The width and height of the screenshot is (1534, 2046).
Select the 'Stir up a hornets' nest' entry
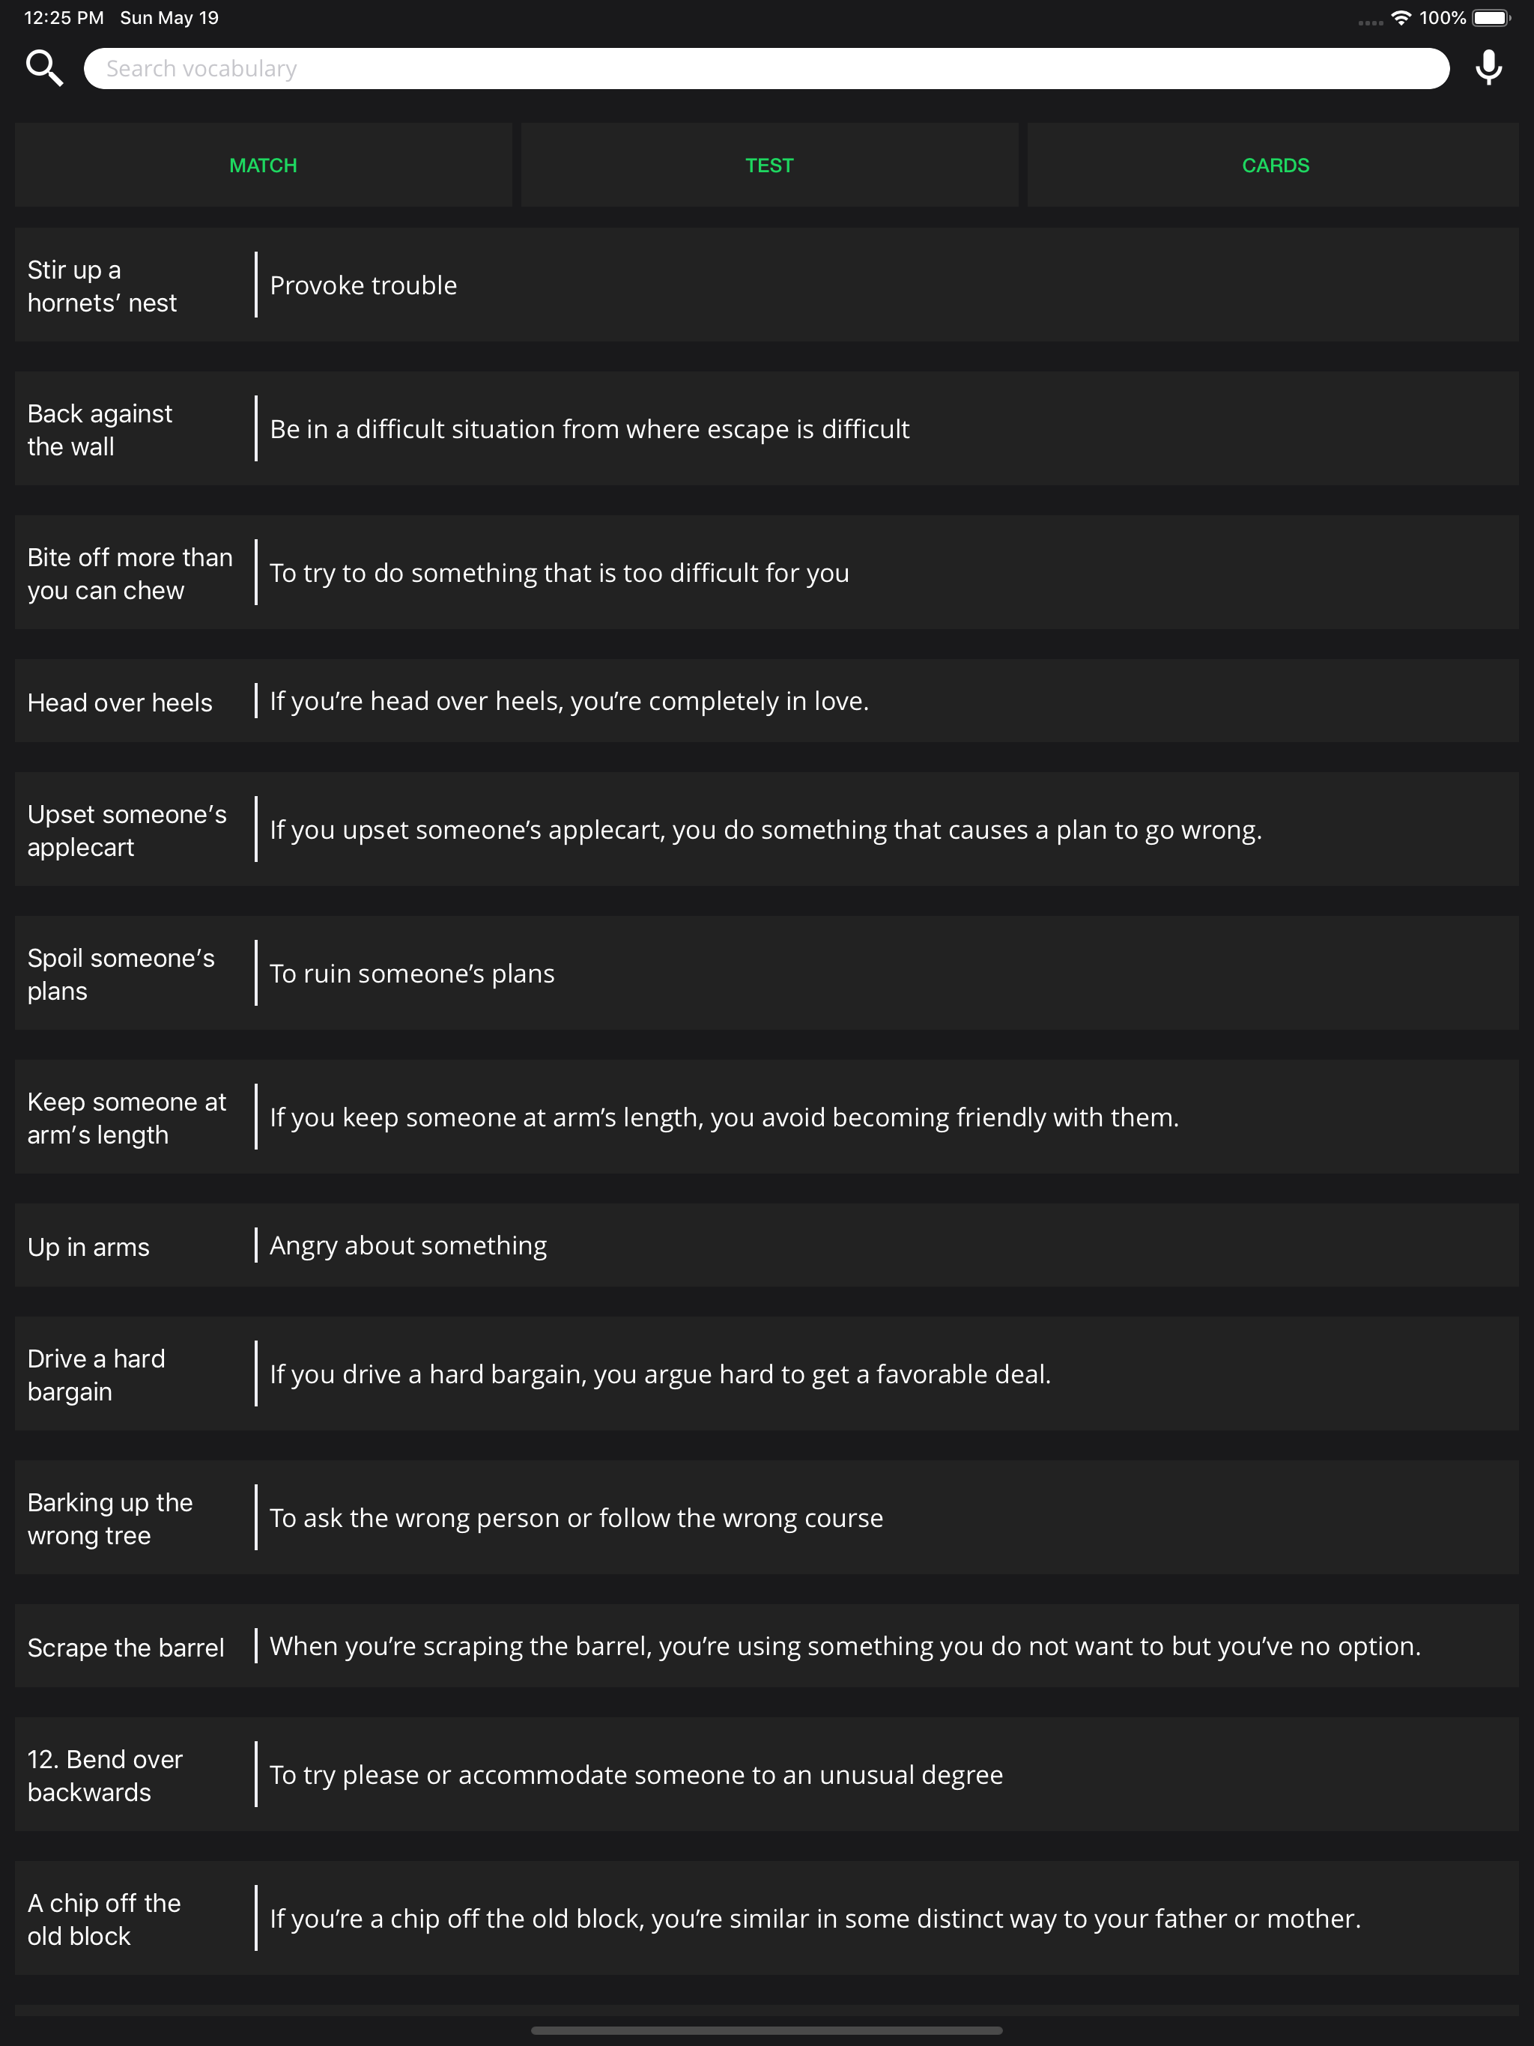[x=766, y=285]
